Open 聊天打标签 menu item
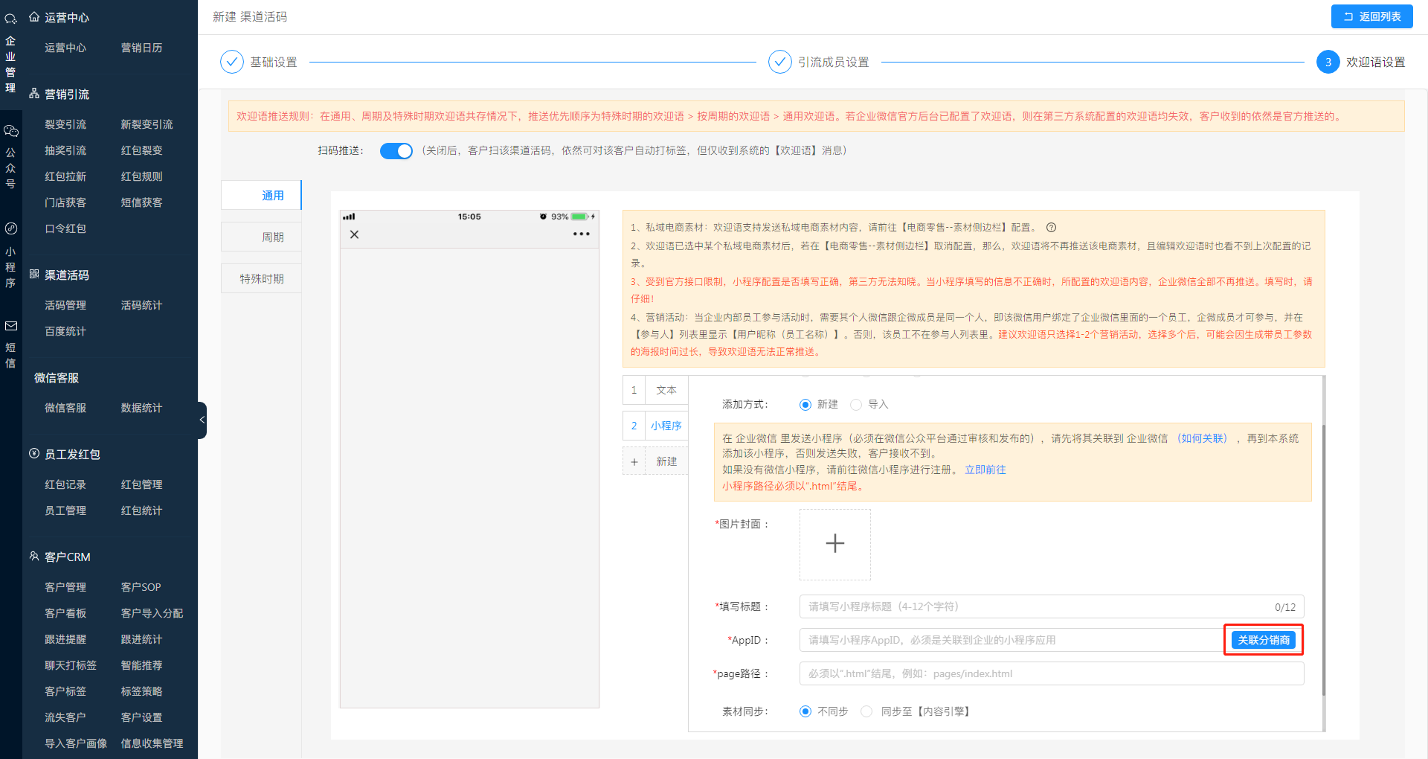Viewport: 1428px width, 759px height. click(71, 665)
